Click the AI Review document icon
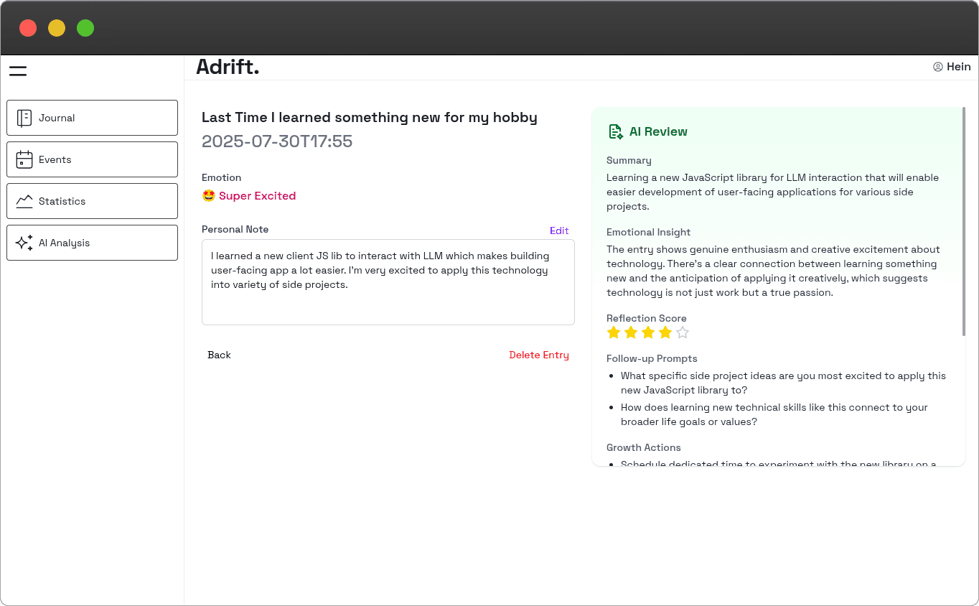Screen dimensions: 979x606 (615, 131)
